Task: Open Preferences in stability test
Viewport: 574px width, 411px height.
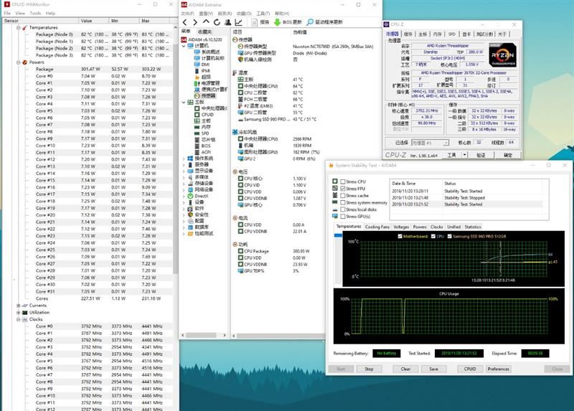Action: [x=498, y=369]
